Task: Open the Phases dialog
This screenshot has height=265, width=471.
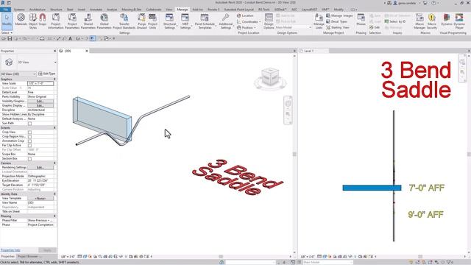Action: click(361, 20)
